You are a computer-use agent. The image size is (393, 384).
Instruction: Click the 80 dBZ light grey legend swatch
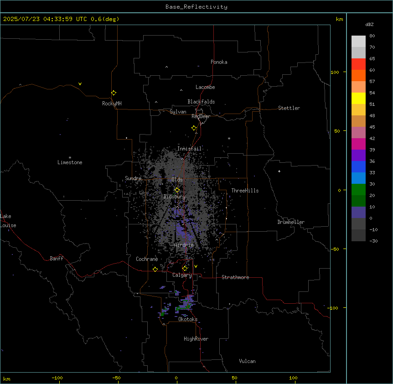[358, 42]
